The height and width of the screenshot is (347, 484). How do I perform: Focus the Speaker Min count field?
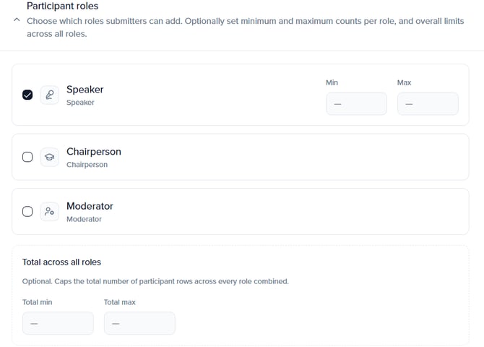(x=356, y=103)
